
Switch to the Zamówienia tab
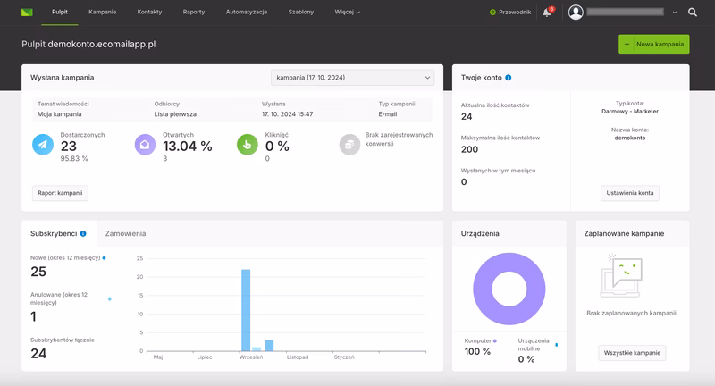[125, 233]
